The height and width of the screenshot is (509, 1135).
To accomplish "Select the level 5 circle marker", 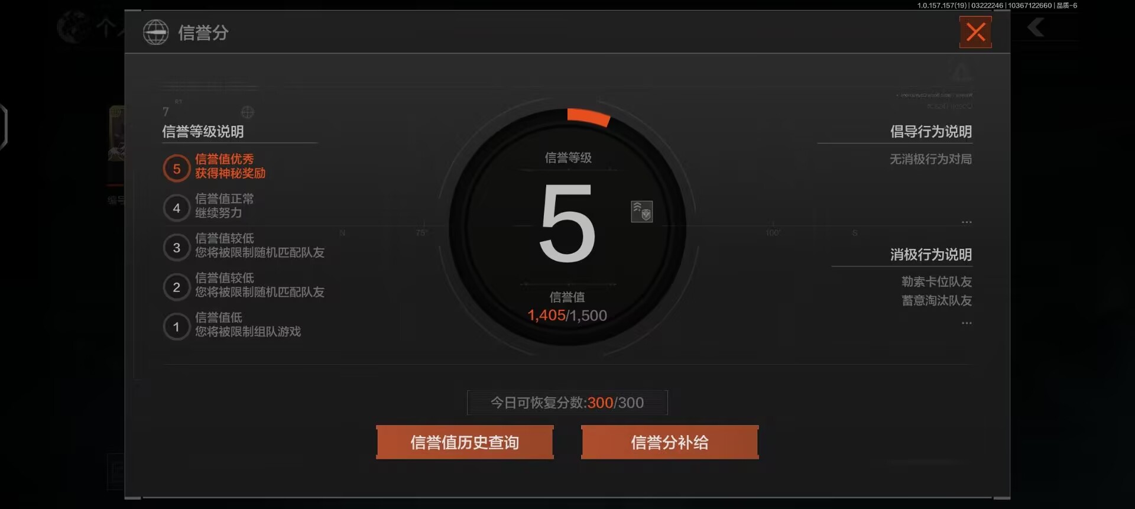I will point(176,168).
